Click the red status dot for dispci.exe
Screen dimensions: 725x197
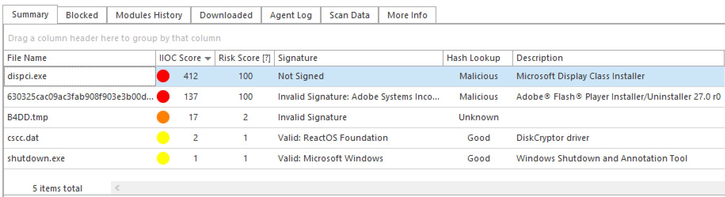pyautogui.click(x=163, y=76)
